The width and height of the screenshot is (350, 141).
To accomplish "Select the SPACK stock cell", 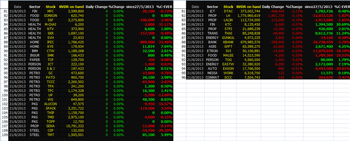I will (x=50, y=108).
